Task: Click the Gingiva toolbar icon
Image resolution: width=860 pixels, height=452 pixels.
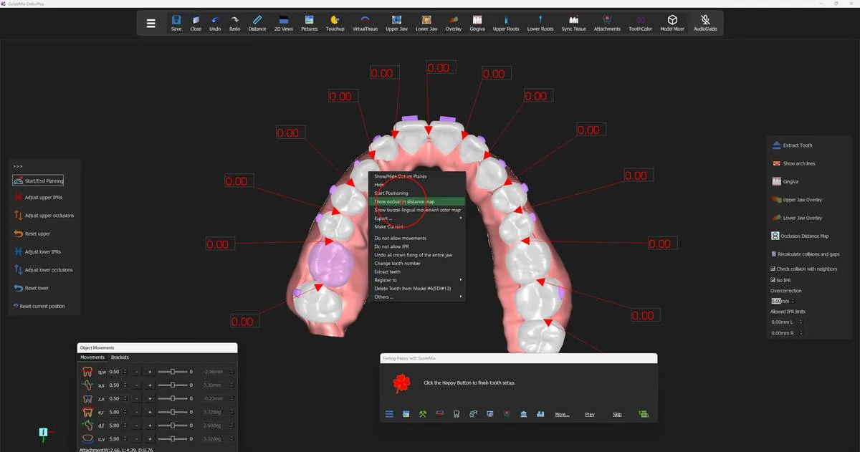Action: pyautogui.click(x=477, y=23)
